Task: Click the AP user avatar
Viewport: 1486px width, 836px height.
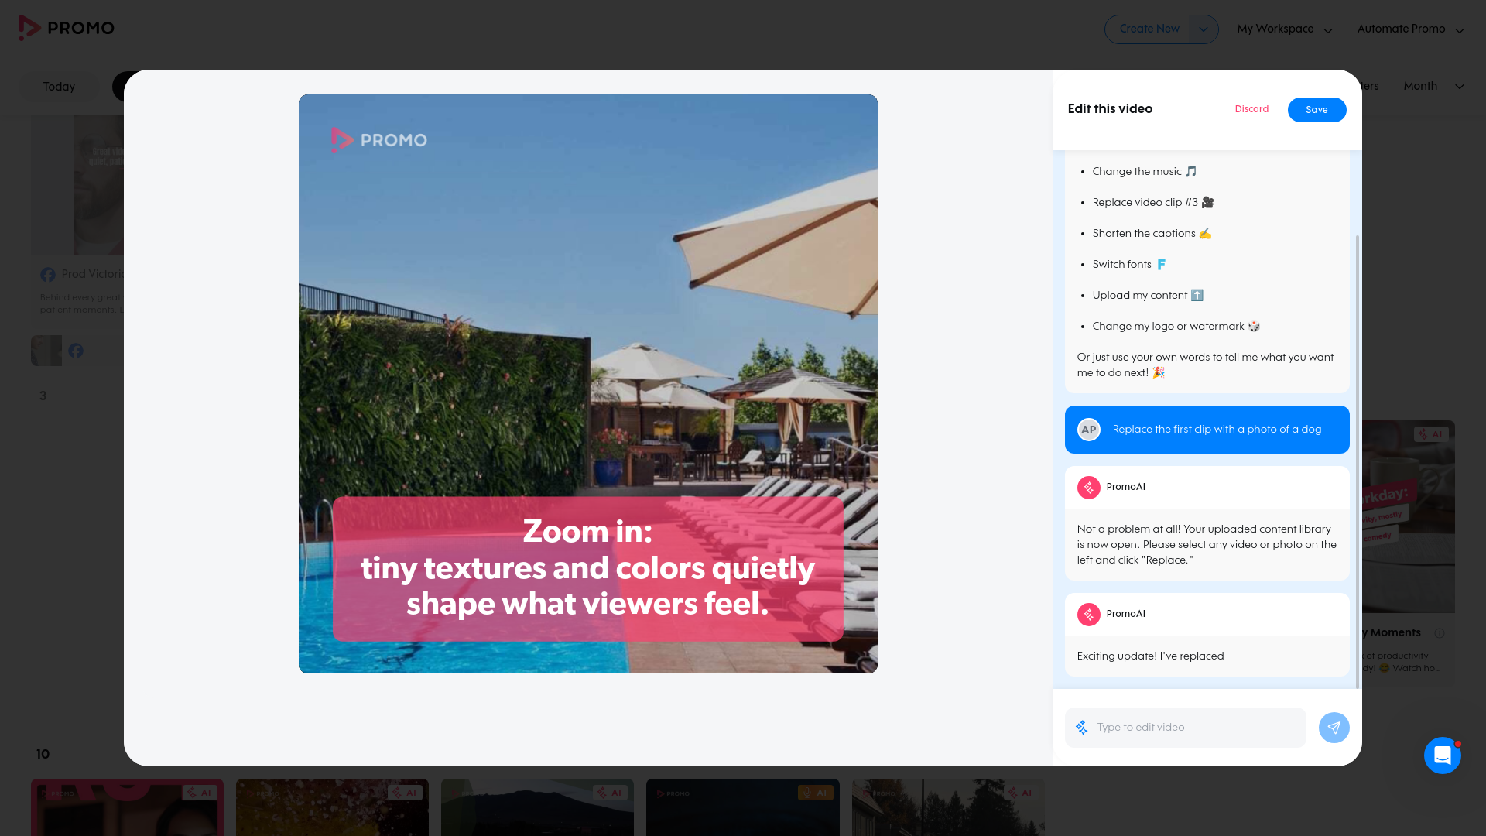Action: [1088, 430]
